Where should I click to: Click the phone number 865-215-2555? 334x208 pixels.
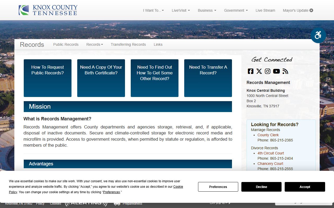point(282,169)
